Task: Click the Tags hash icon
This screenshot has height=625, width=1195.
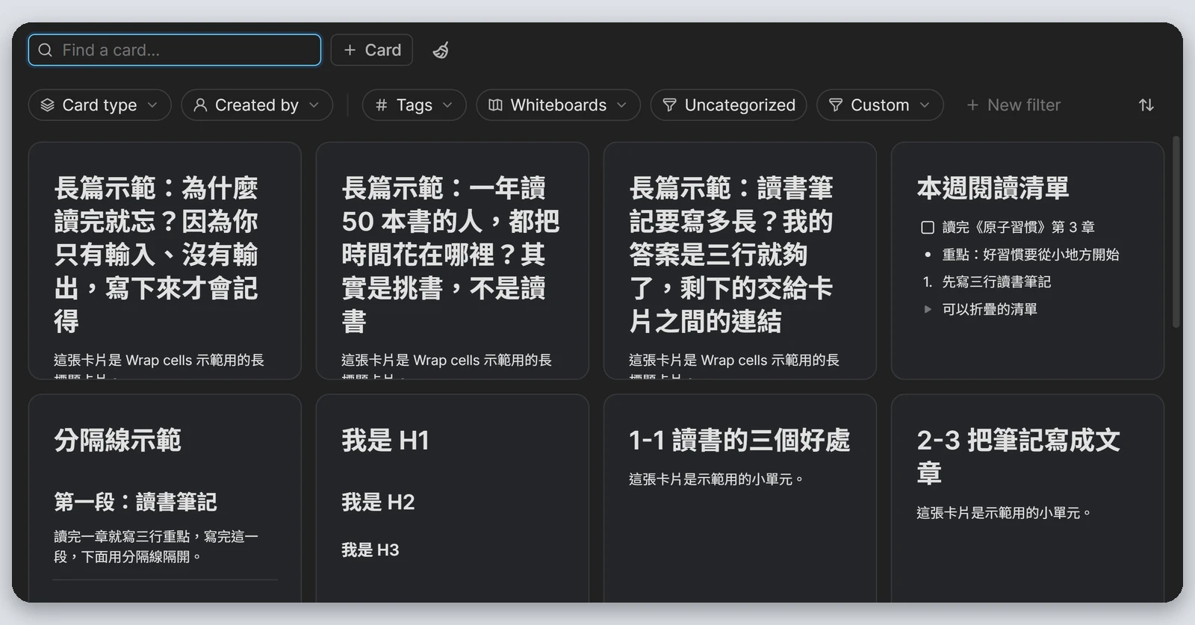Action: (x=381, y=105)
